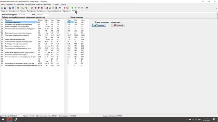Screen dimensions: 218x122
Task: Click the yellow toolbar icon
Action: pyautogui.click(x=18, y=8)
